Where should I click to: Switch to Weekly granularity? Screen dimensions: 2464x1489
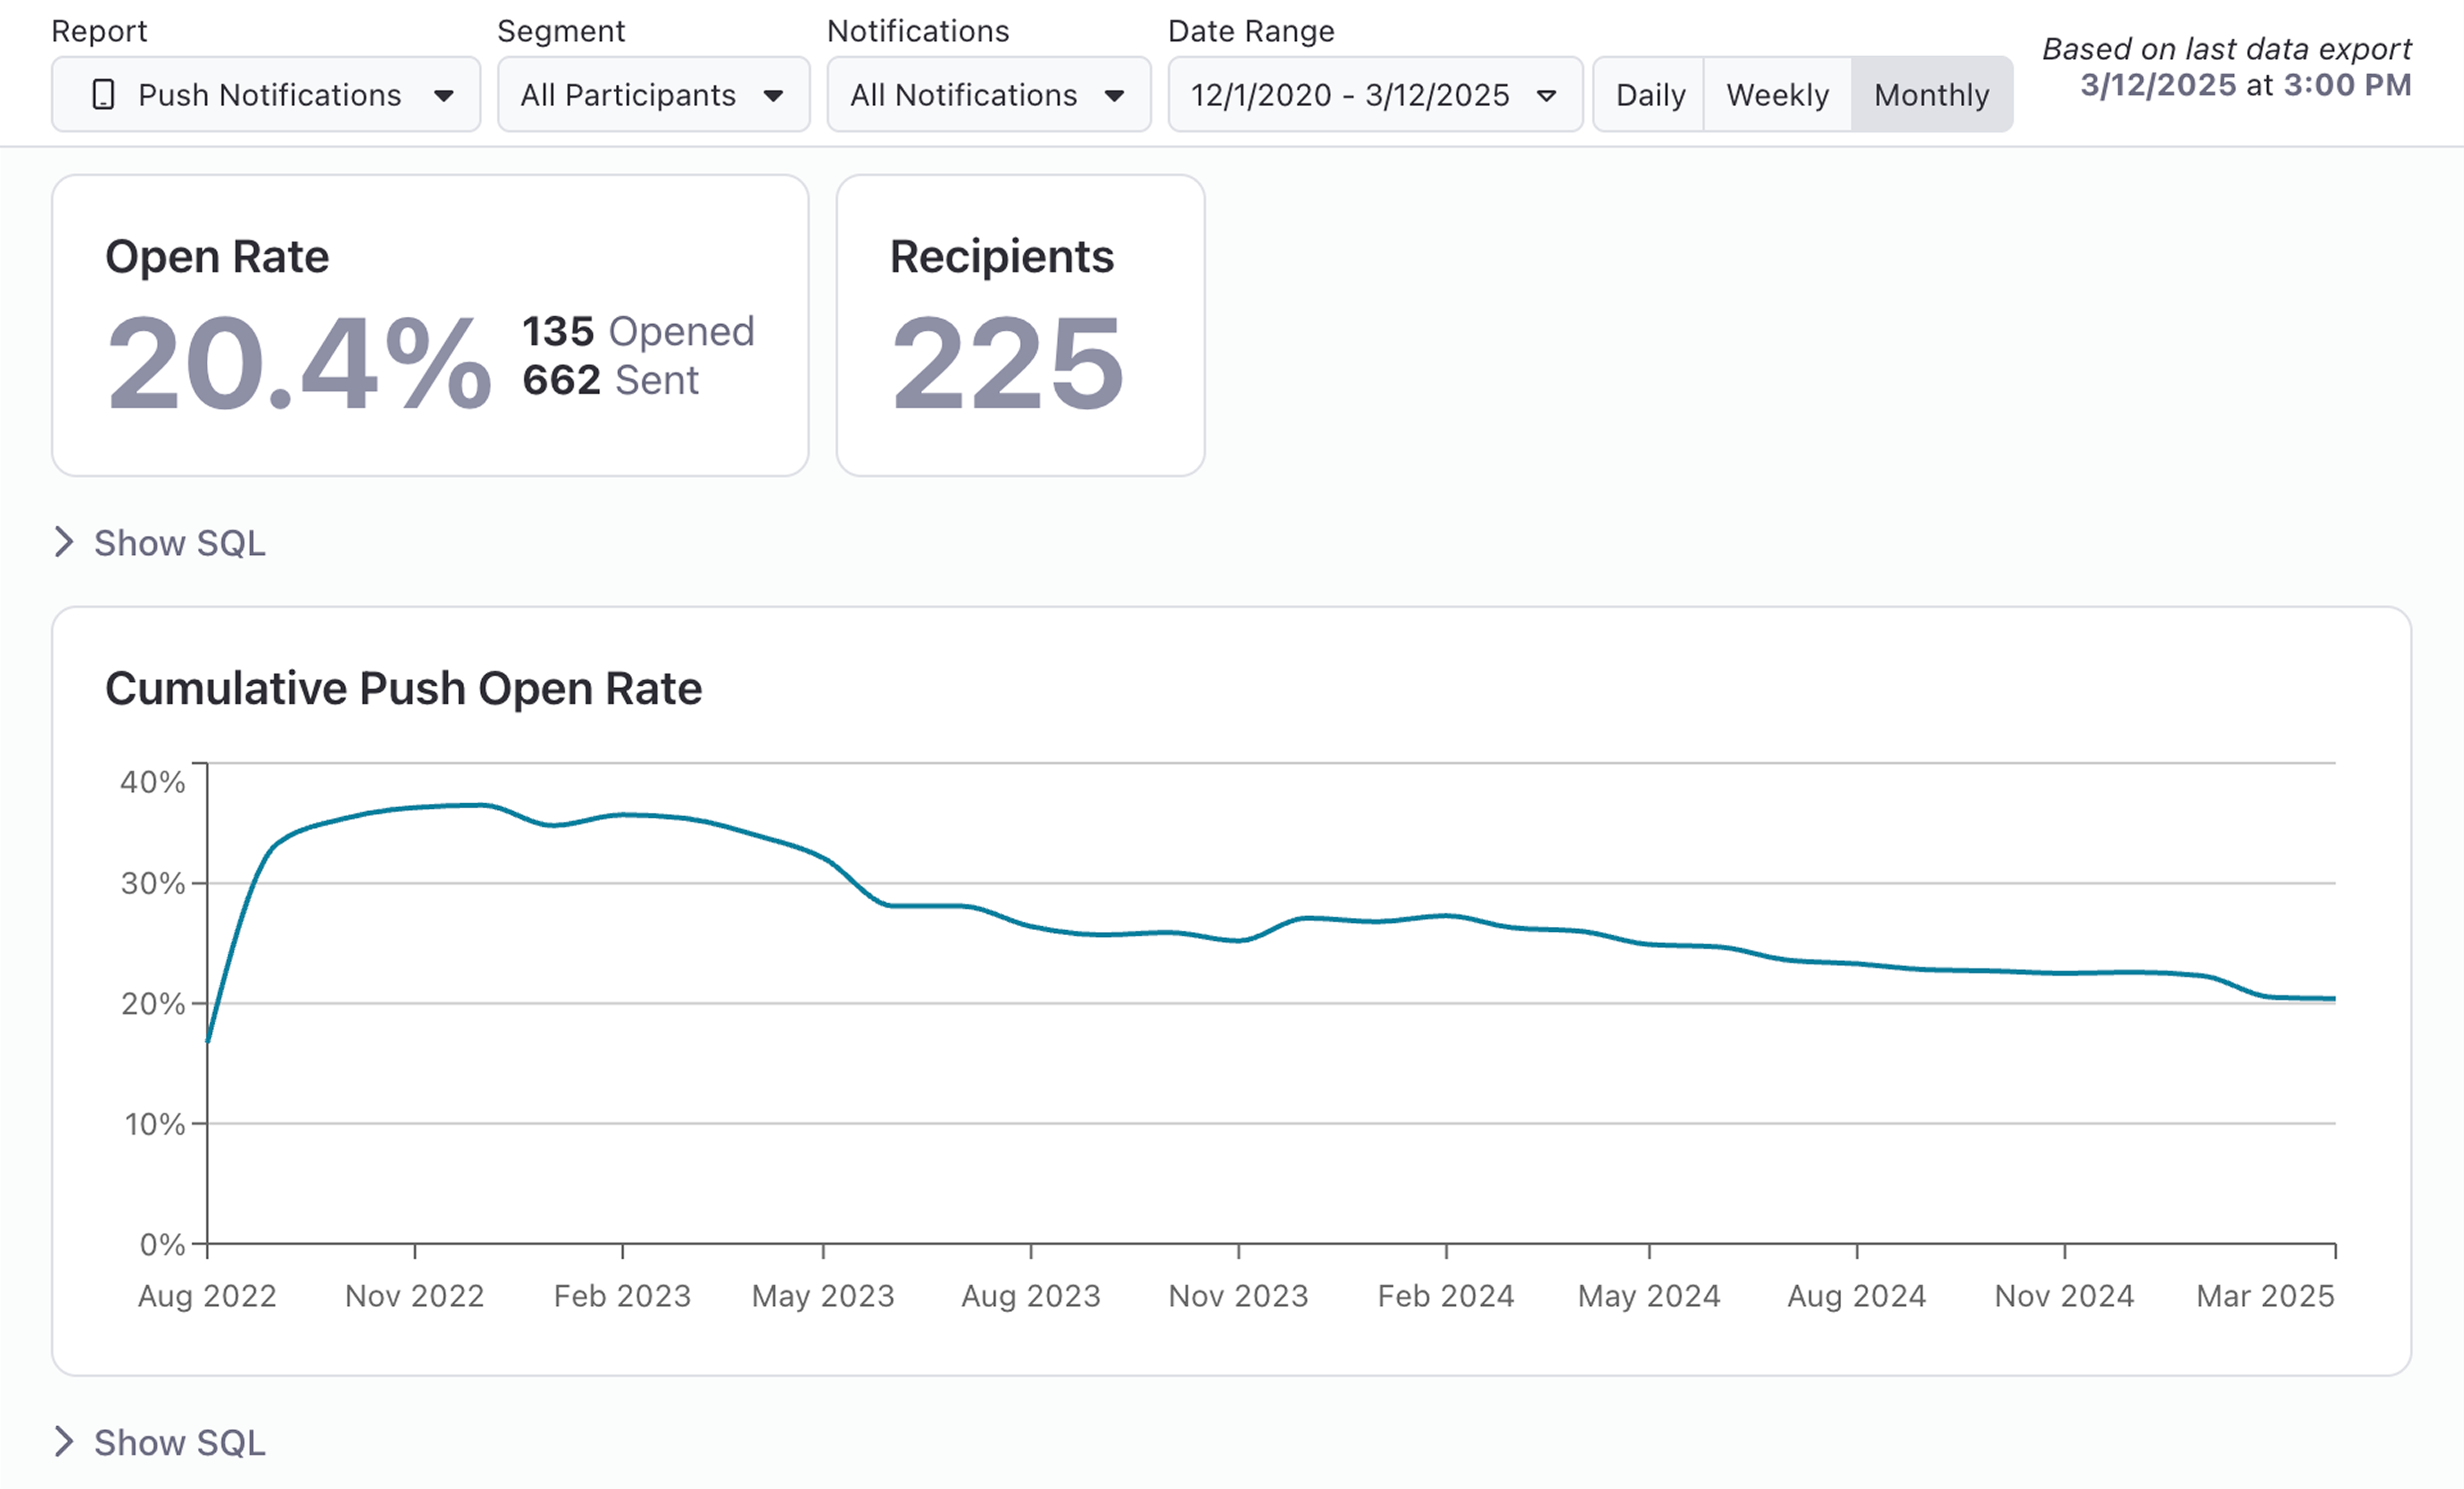pyautogui.click(x=1777, y=95)
